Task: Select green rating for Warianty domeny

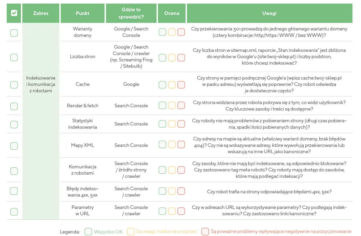Action: (x=162, y=32)
